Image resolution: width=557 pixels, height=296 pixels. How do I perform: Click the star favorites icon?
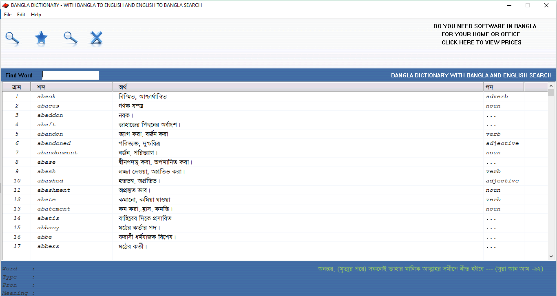[x=41, y=38]
